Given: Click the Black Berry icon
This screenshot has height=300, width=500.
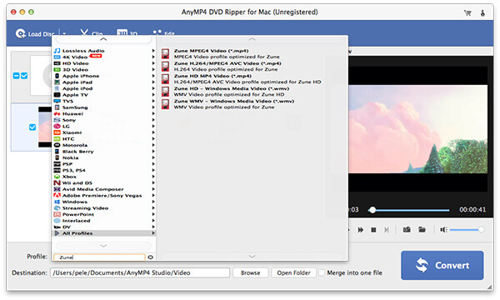Looking at the screenshot, I should pos(57,152).
